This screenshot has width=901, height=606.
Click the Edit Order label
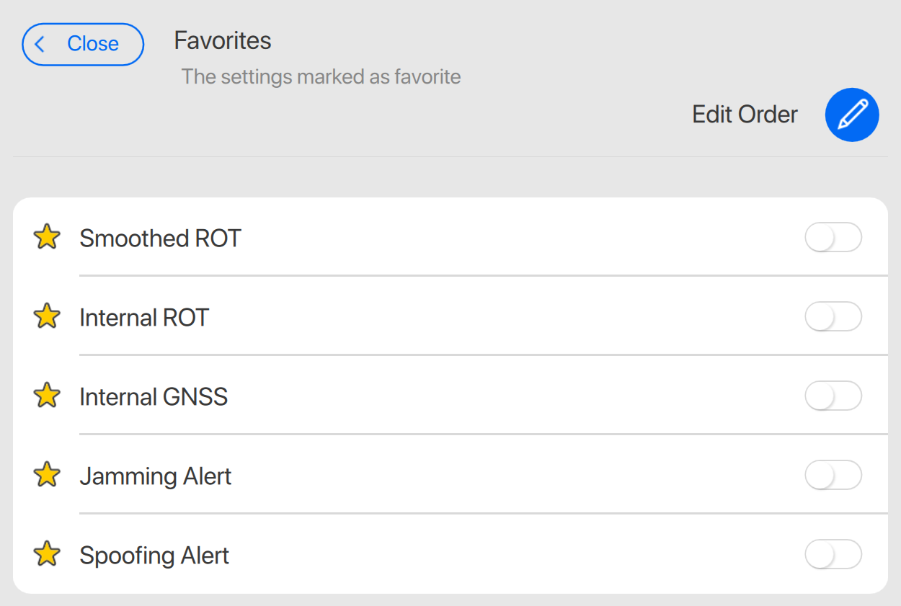coord(745,115)
